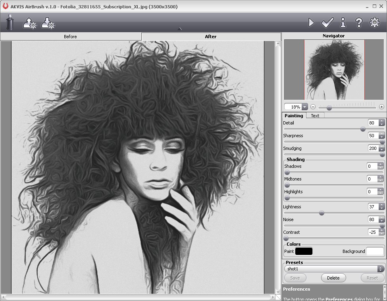The image size is (387, 301).
Task: Click the Save image icon in toolbar
Action: tap(48, 23)
